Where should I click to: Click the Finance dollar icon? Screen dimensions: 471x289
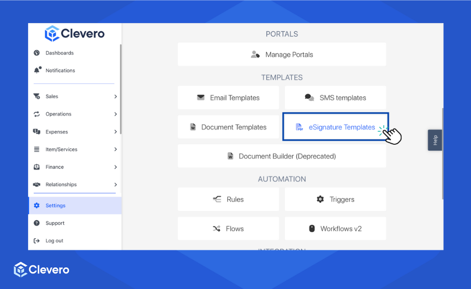[37, 167]
